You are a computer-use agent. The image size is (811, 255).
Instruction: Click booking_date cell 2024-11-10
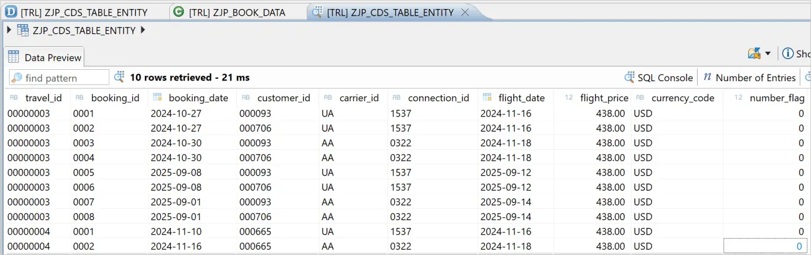coord(192,231)
